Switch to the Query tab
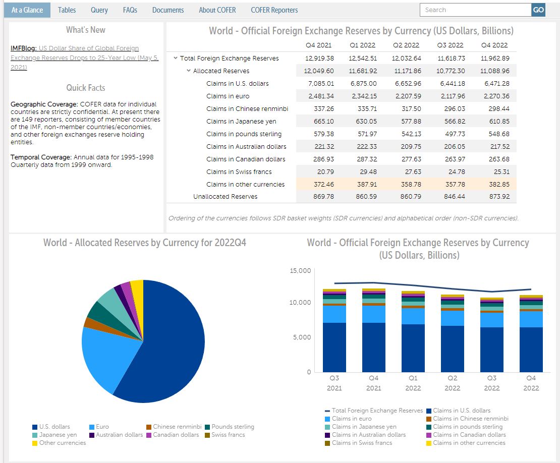 [x=99, y=10]
